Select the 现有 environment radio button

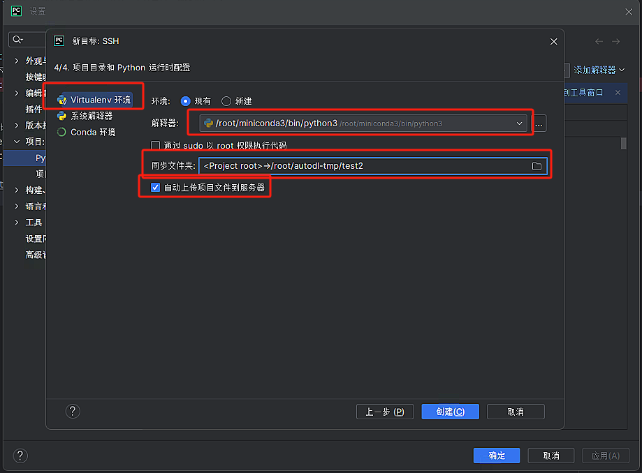[x=186, y=101]
